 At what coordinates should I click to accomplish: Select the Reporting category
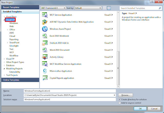pos(14,39)
